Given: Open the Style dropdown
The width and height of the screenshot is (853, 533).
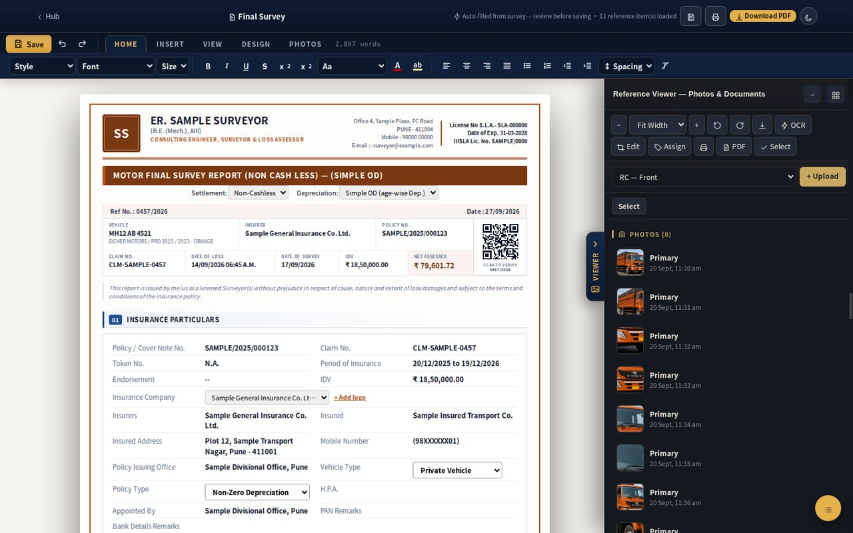Looking at the screenshot, I should (43, 66).
